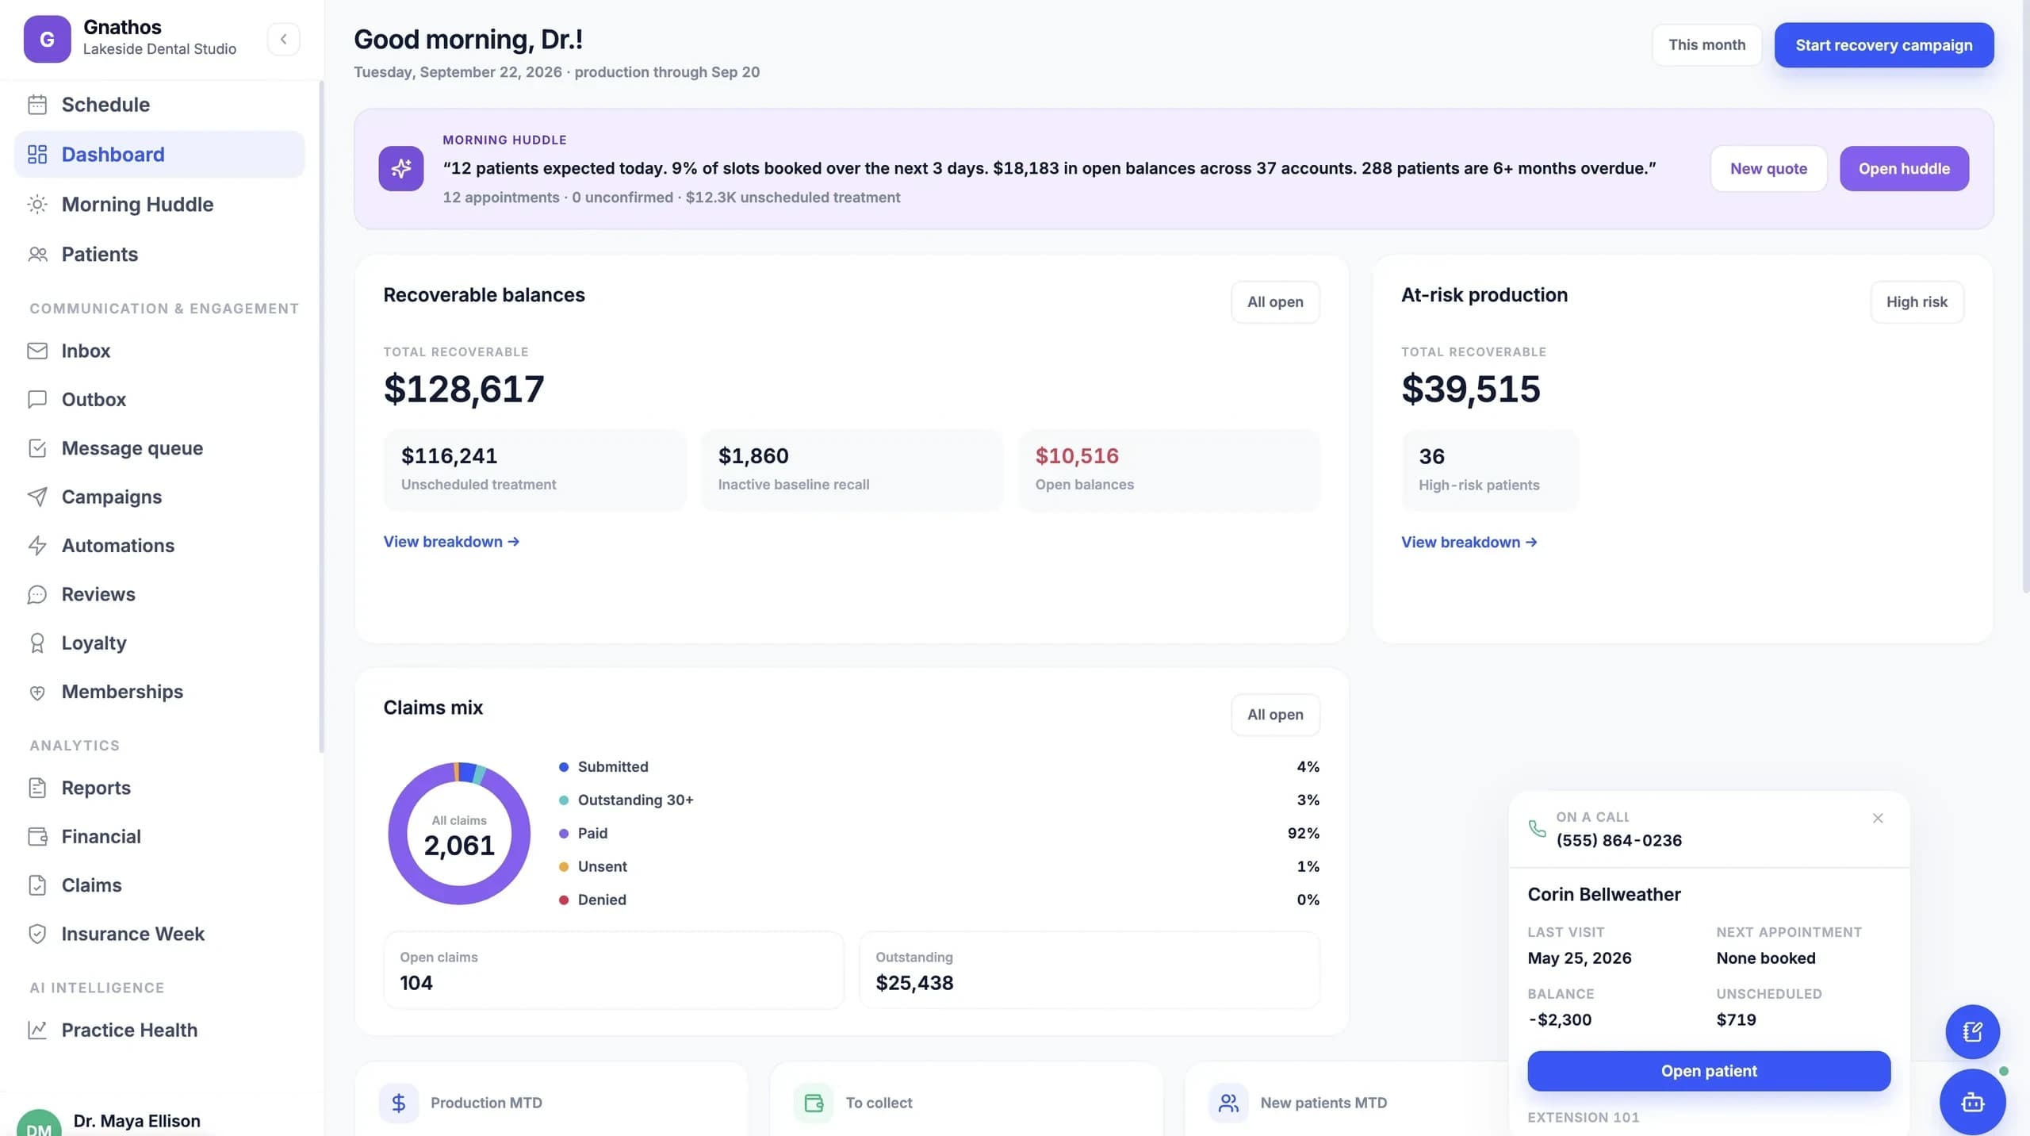Click the Morning Huddle sparkle icon
This screenshot has width=2030, height=1136.
tap(401, 168)
